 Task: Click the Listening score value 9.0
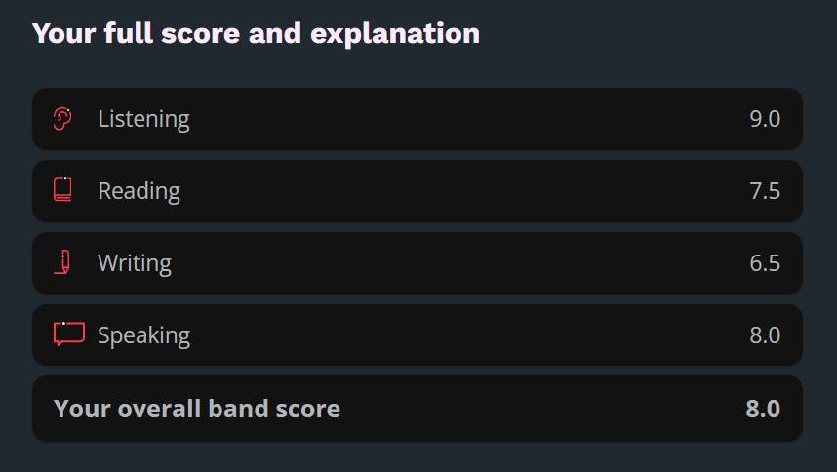(765, 119)
